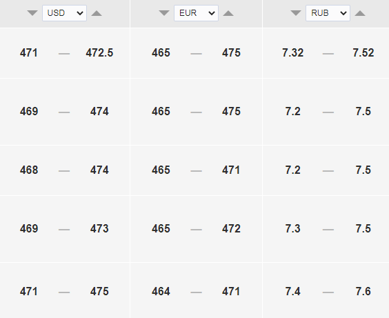Click the 475 USD sell rate in last row
This screenshot has height=318, width=389.
99,292
